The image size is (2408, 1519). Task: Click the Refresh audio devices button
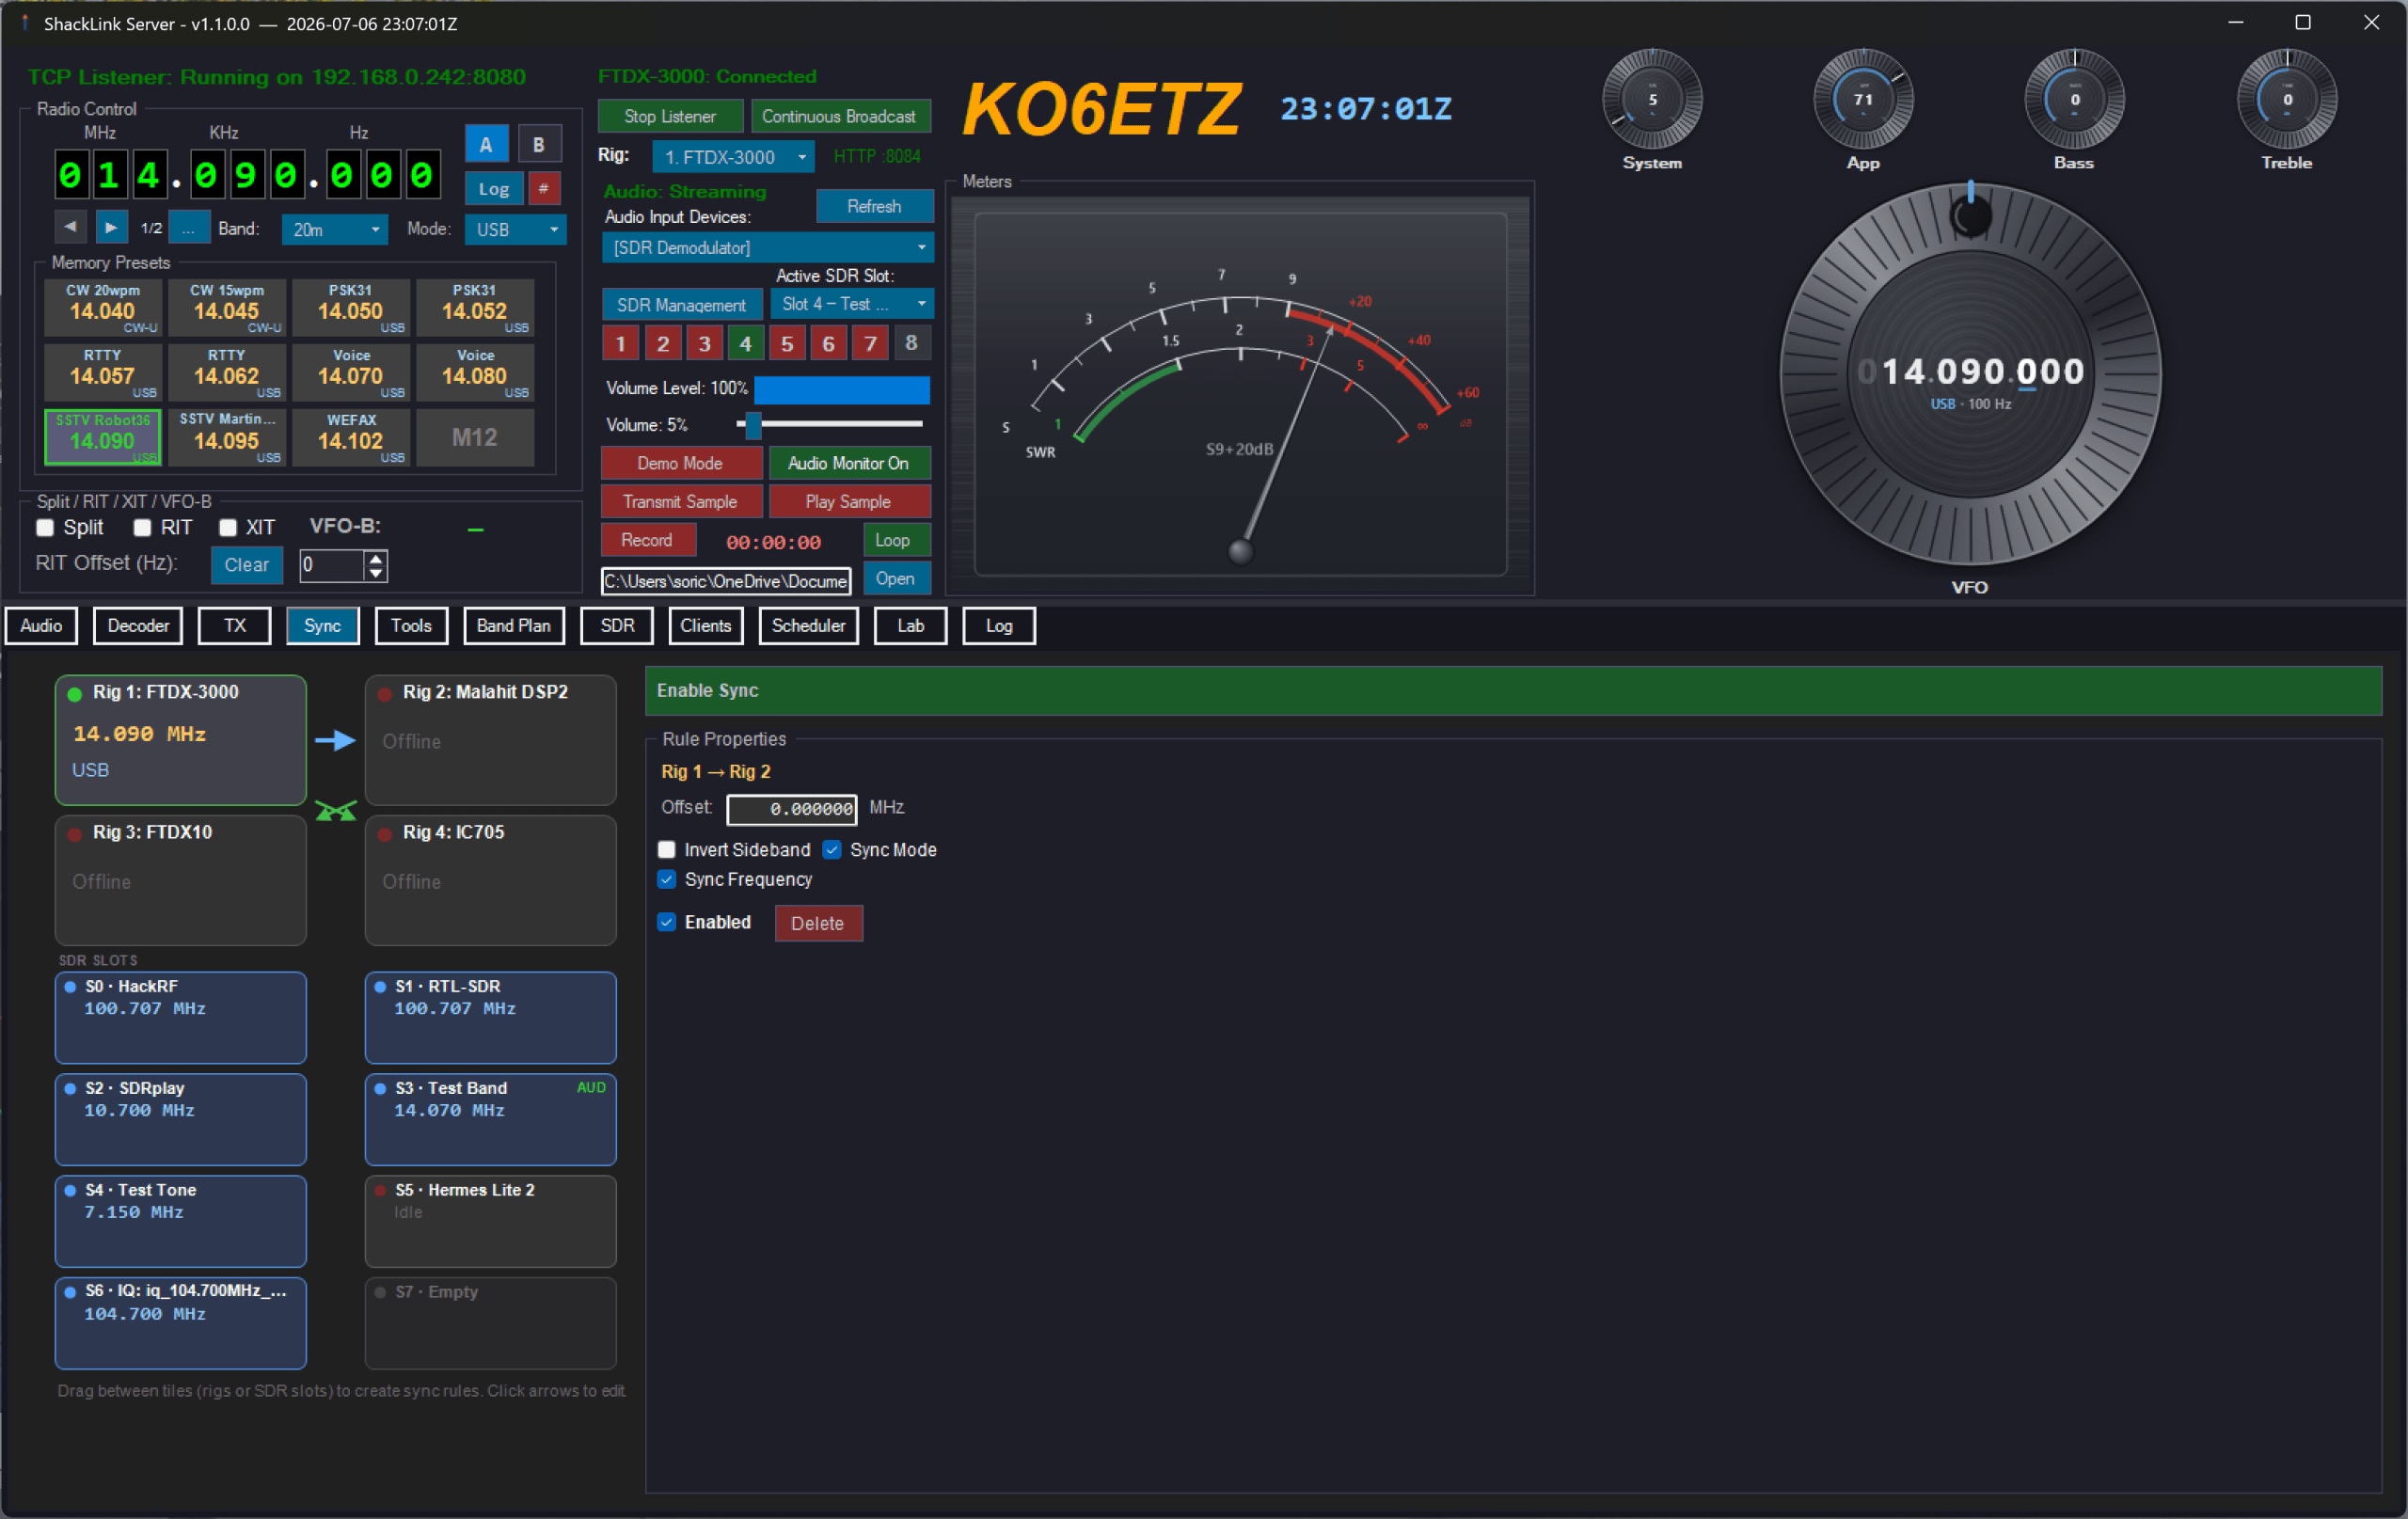click(874, 206)
